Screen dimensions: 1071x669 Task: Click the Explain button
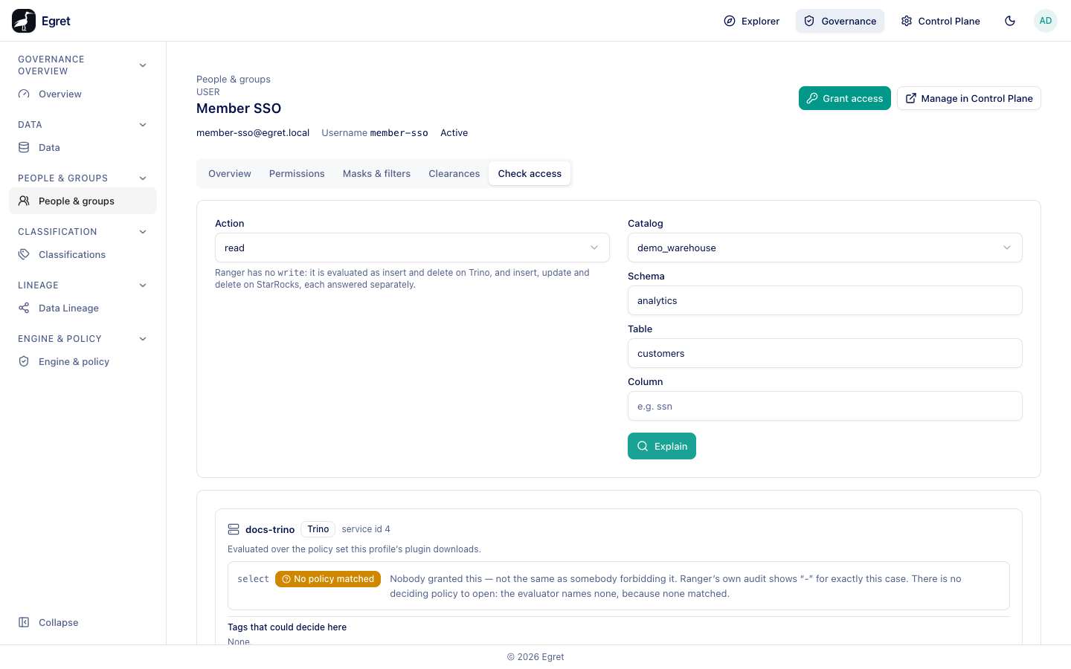click(662, 446)
